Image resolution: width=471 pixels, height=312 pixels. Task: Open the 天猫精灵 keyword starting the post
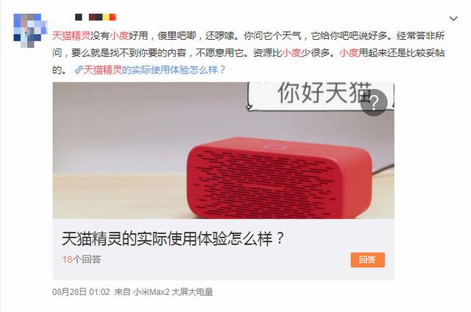pos(71,36)
